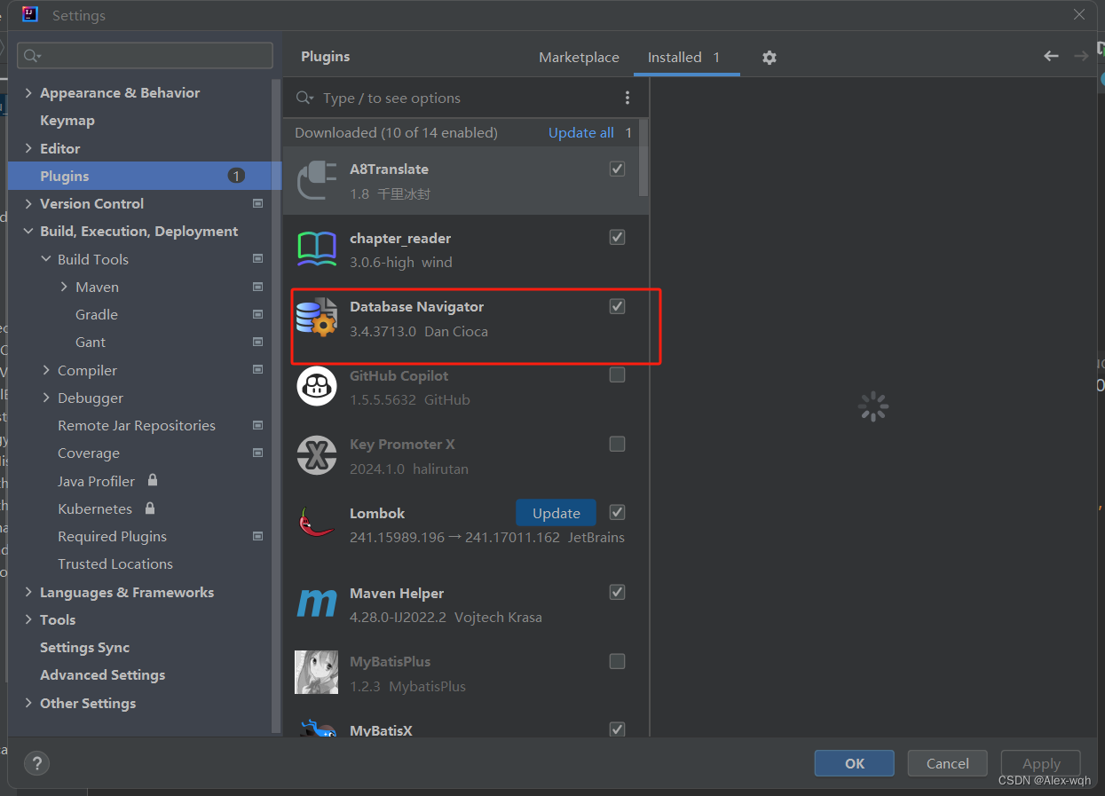1105x796 pixels.
Task: Toggle the MyBatisX plugin checkbox
Action: (618, 729)
